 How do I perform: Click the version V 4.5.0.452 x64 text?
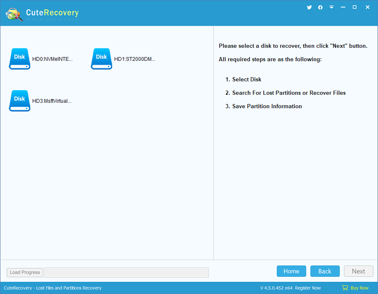276,288
